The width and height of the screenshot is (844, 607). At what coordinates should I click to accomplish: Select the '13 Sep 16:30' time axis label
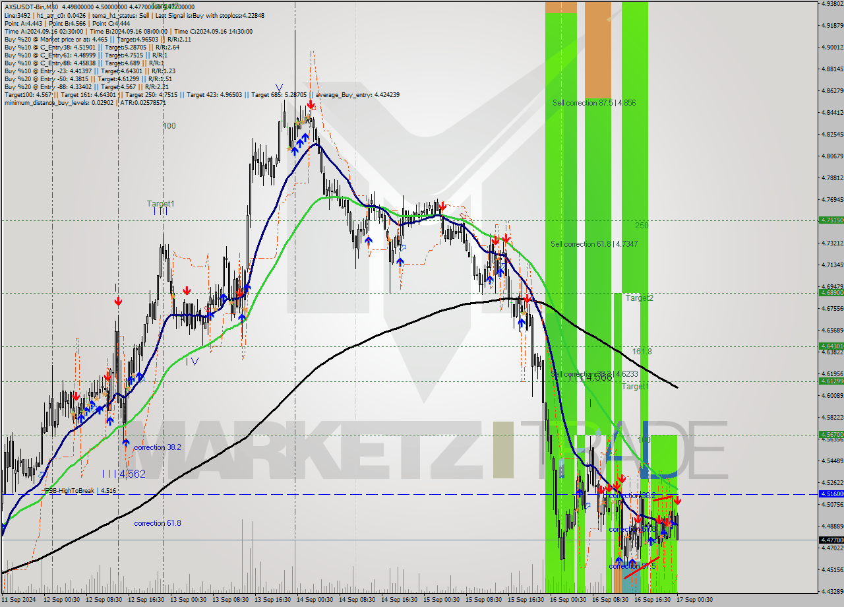(273, 600)
